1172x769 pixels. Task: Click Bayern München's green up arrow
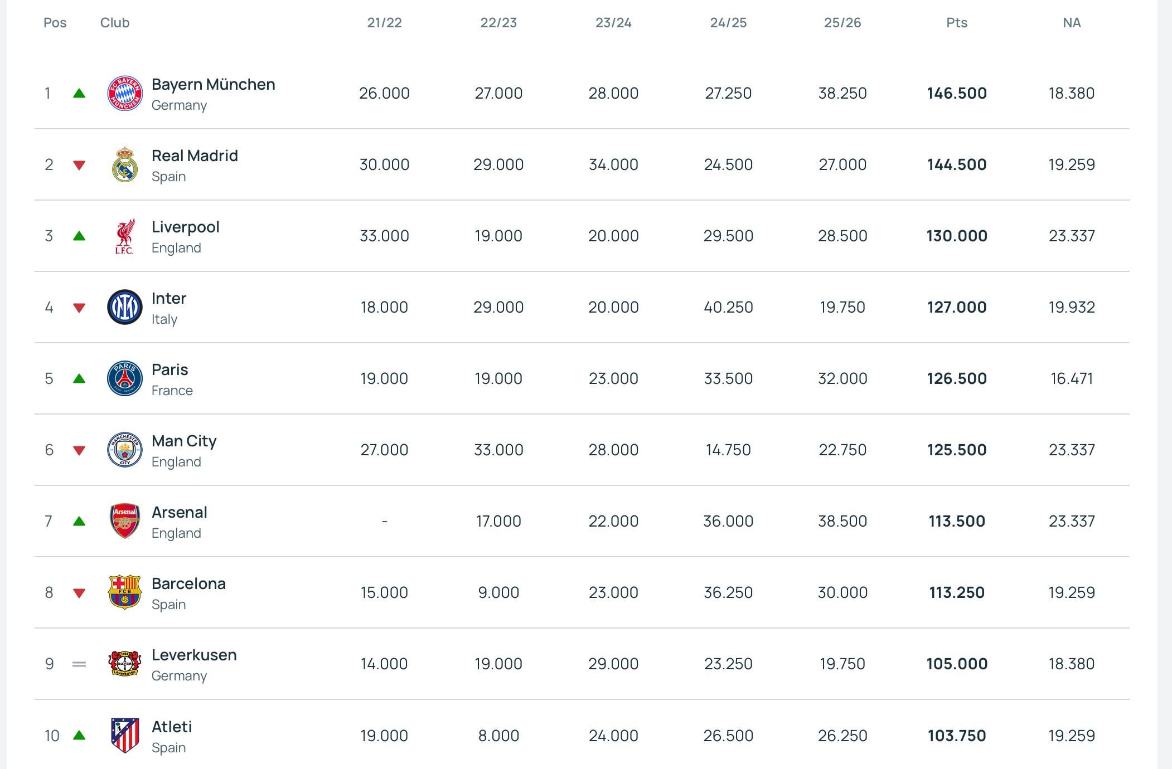[79, 94]
